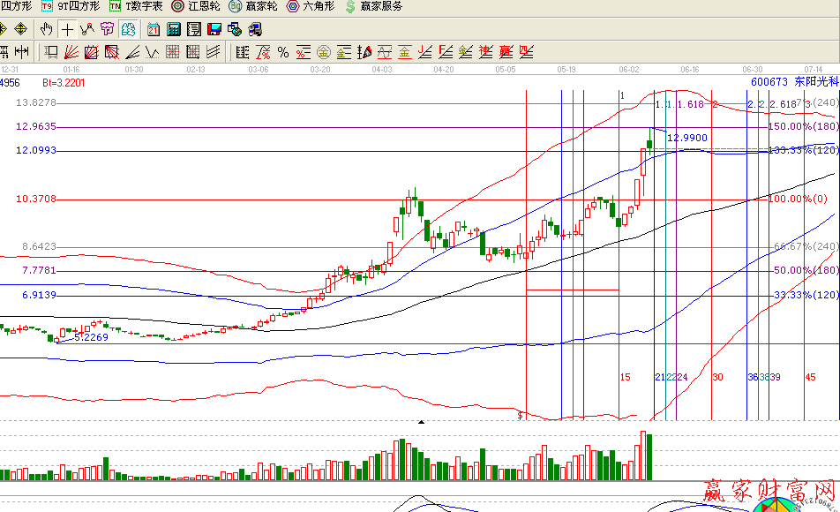Open the 江恩轮 menu

[x=196, y=6]
